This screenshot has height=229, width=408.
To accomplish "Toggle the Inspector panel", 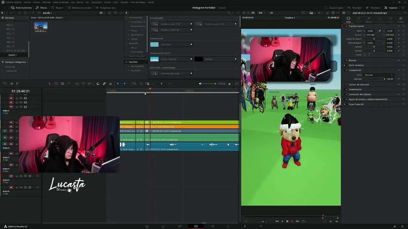I will [391, 8].
